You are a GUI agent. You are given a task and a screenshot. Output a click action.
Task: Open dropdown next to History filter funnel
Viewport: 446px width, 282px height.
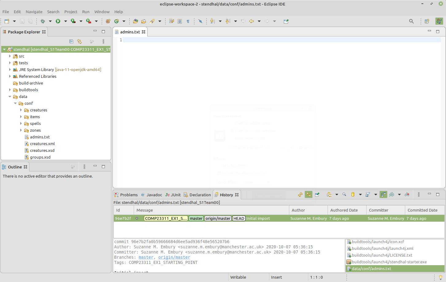(x=375, y=194)
